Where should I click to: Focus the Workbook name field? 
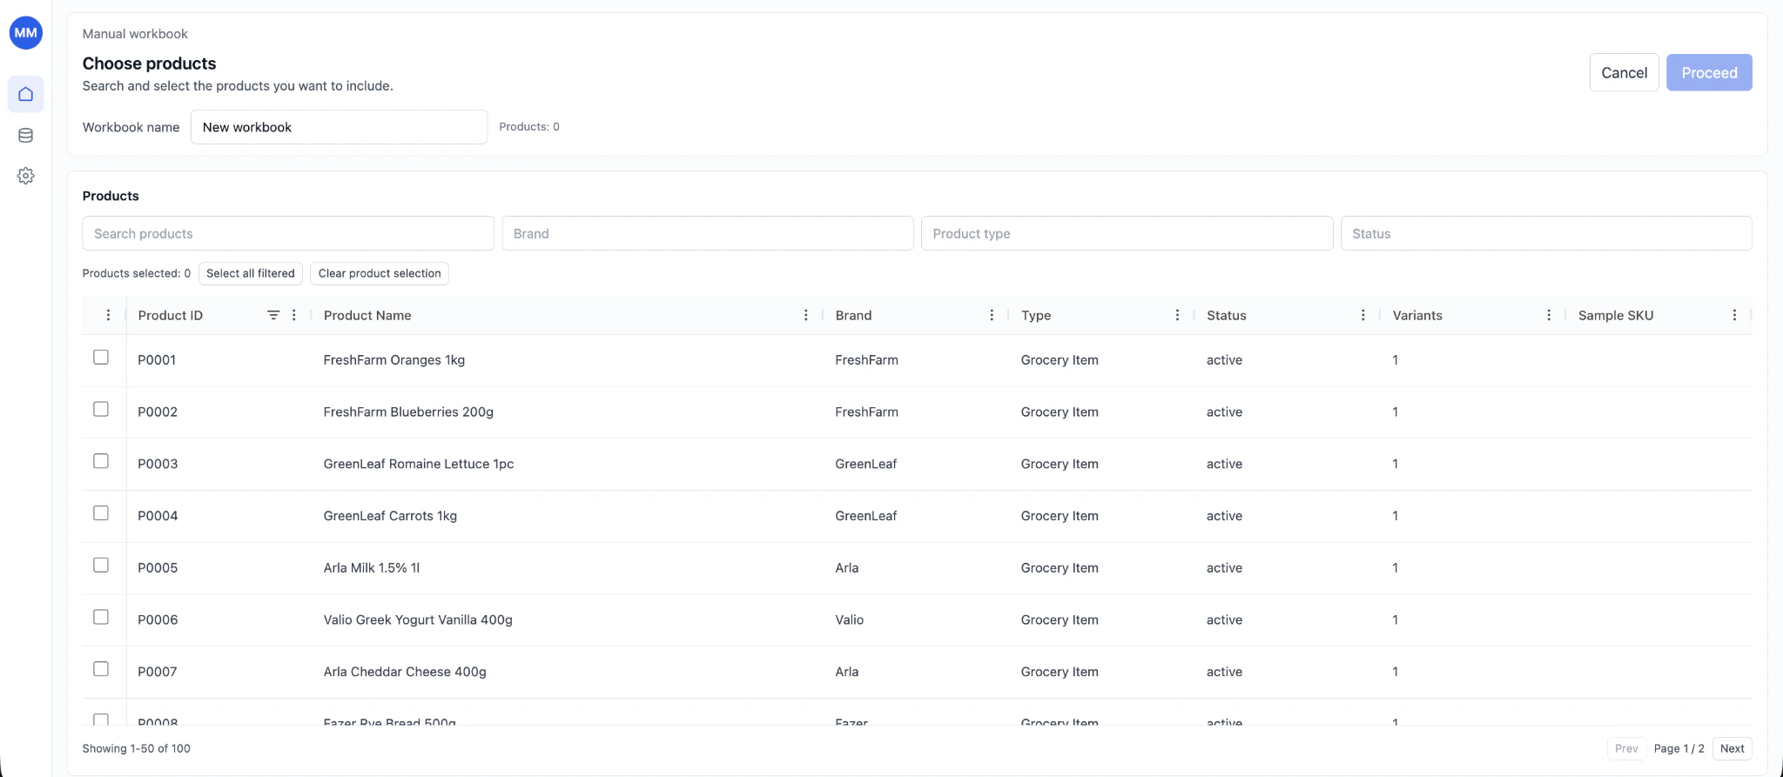(339, 127)
